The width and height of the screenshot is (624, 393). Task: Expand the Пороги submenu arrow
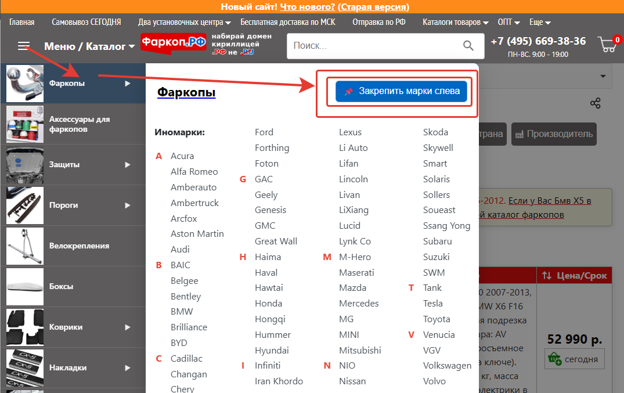[x=127, y=205]
